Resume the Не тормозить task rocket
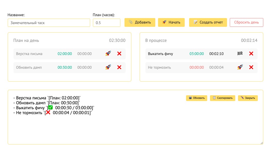 [240, 67]
